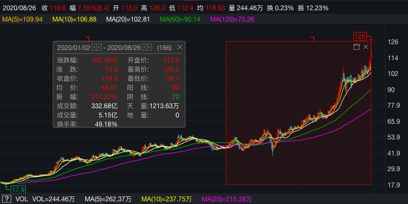The image size is (408, 204).
Task: Click the 高 126.0 high value in top bar
Action: coord(153,8)
